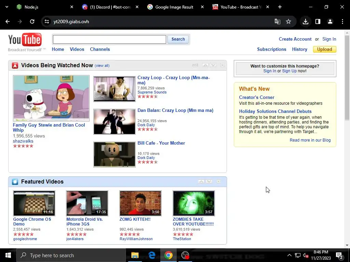The image size is (350, 262).
Task: Click Read more in our Blog
Action: pyautogui.click(x=310, y=140)
